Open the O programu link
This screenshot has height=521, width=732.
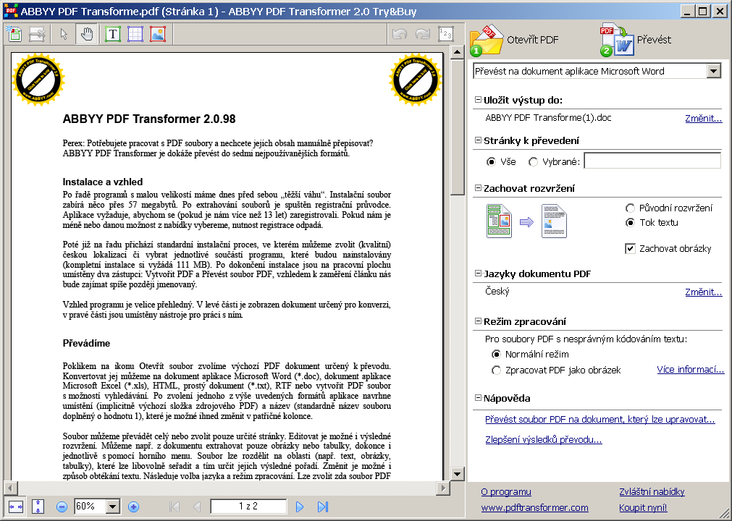click(x=506, y=492)
